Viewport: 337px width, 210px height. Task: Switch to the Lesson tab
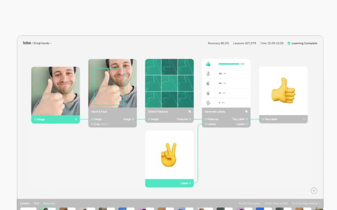coord(25,203)
